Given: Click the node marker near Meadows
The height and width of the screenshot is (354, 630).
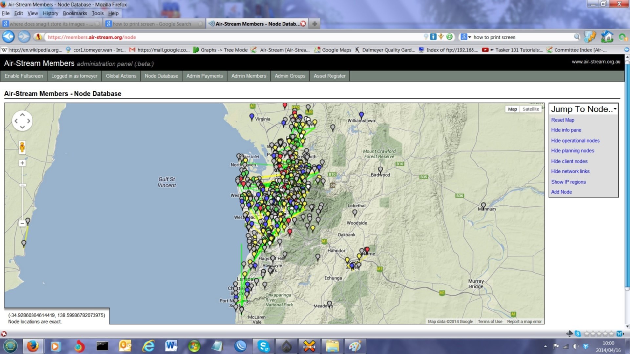Looking at the screenshot, I should coord(329,304).
